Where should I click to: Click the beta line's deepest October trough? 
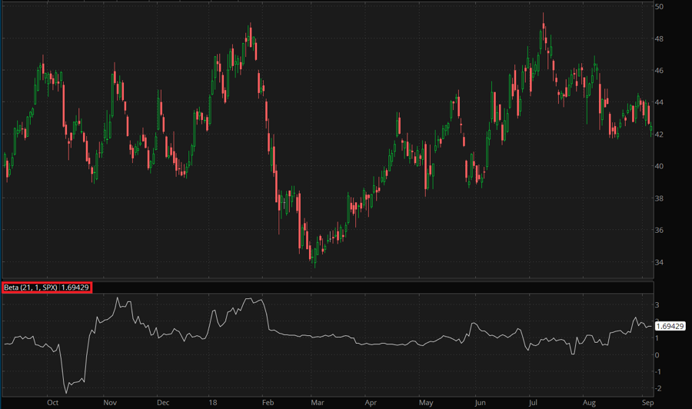66,392
